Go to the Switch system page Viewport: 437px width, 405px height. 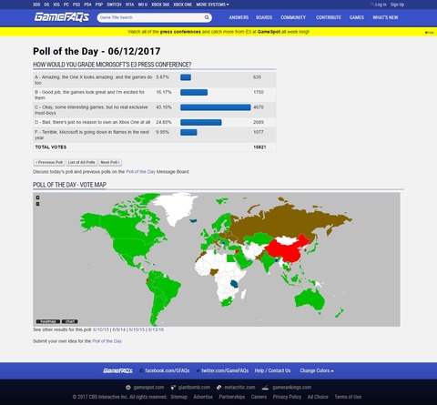(x=114, y=5)
